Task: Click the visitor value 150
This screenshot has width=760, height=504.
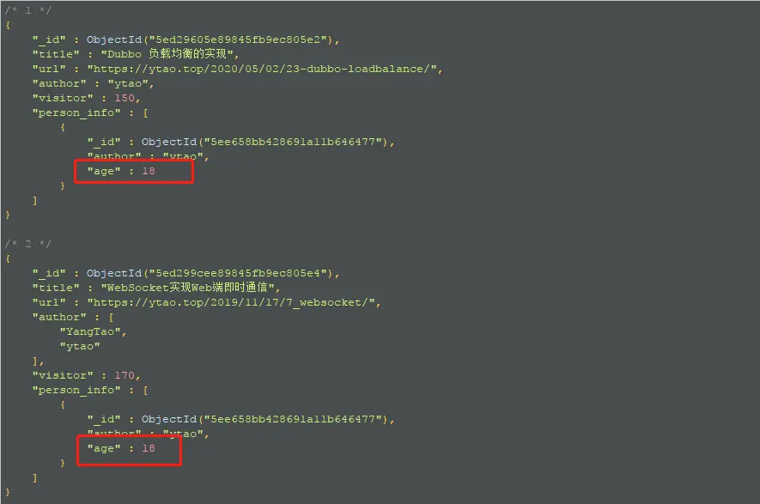Action: 124,98
